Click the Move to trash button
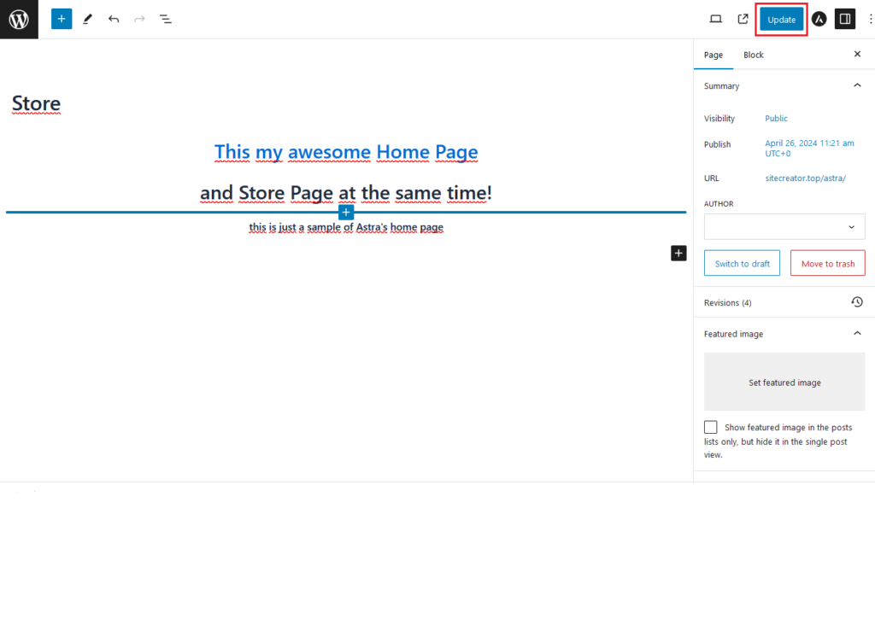 (x=827, y=263)
